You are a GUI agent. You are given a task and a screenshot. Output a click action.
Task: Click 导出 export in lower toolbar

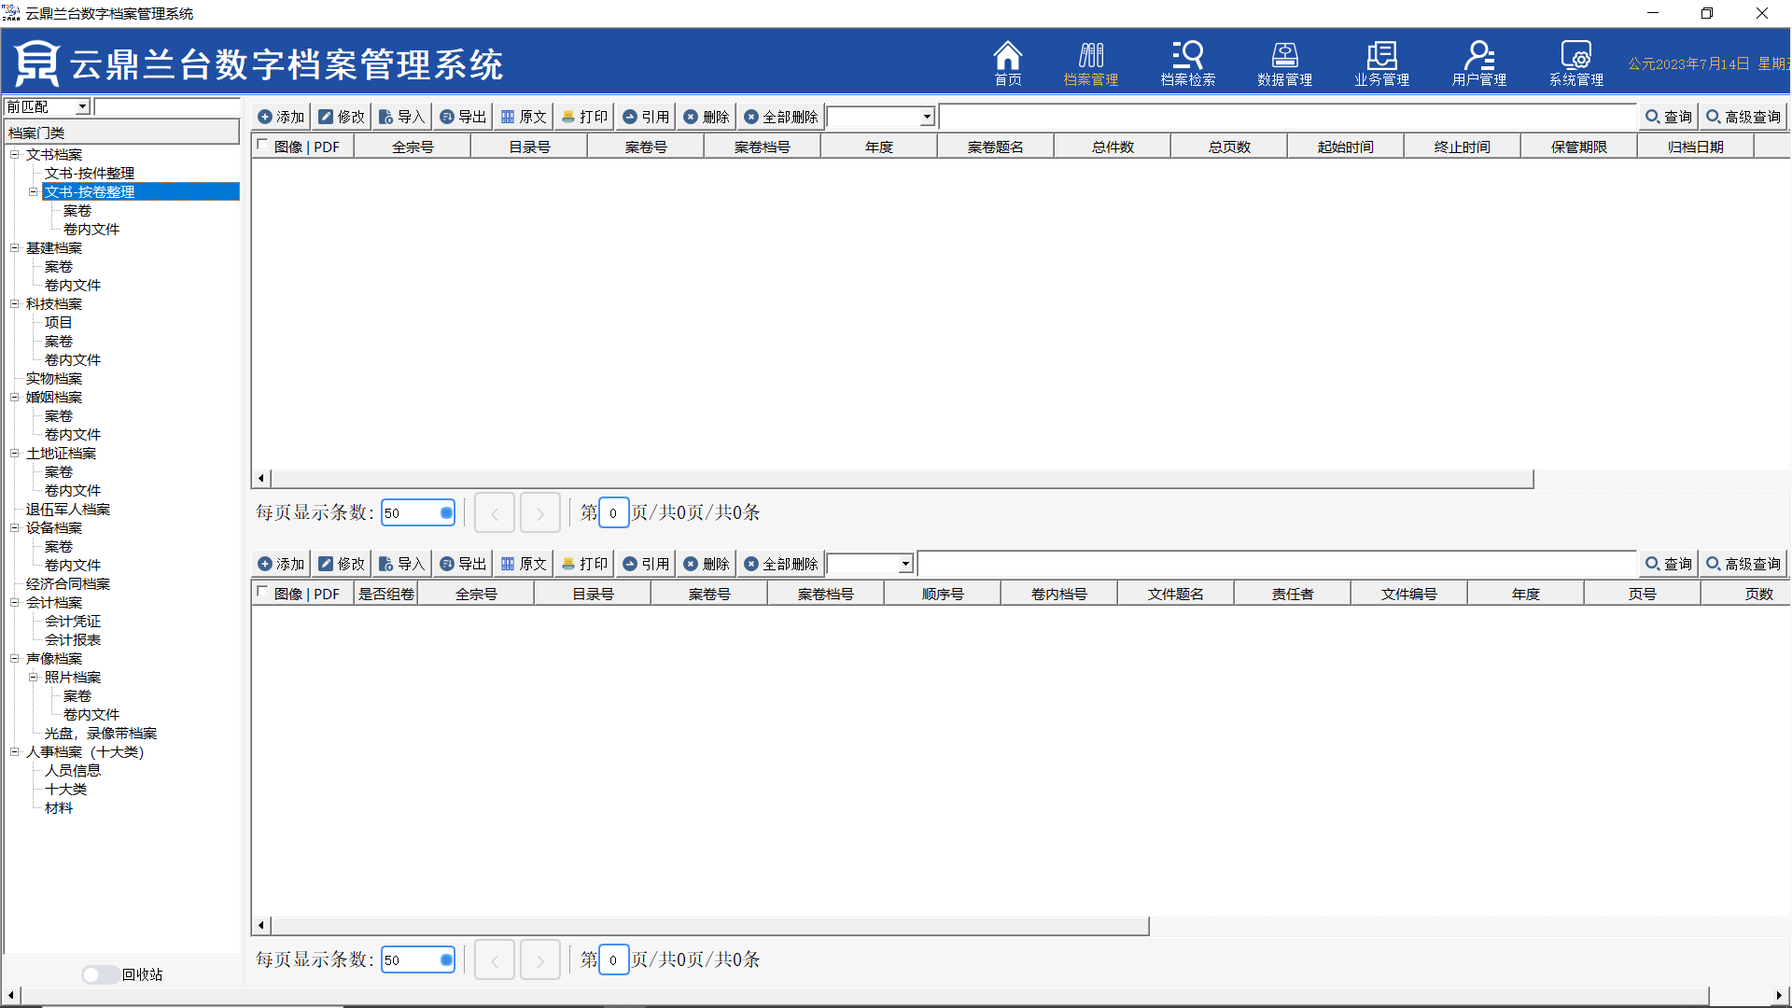pos(463,564)
